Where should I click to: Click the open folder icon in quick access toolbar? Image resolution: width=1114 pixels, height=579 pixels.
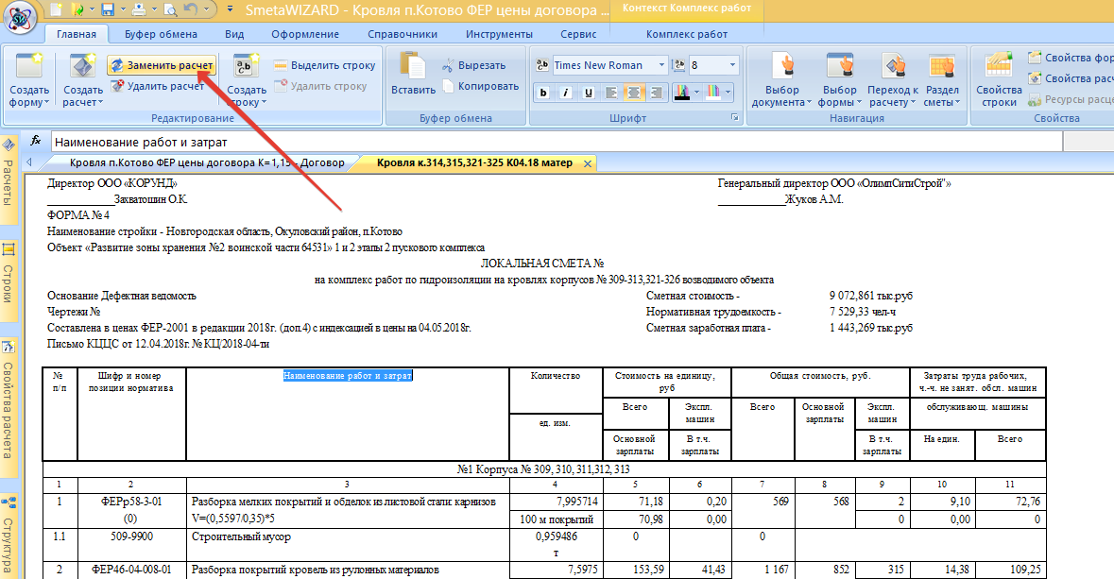(x=78, y=10)
